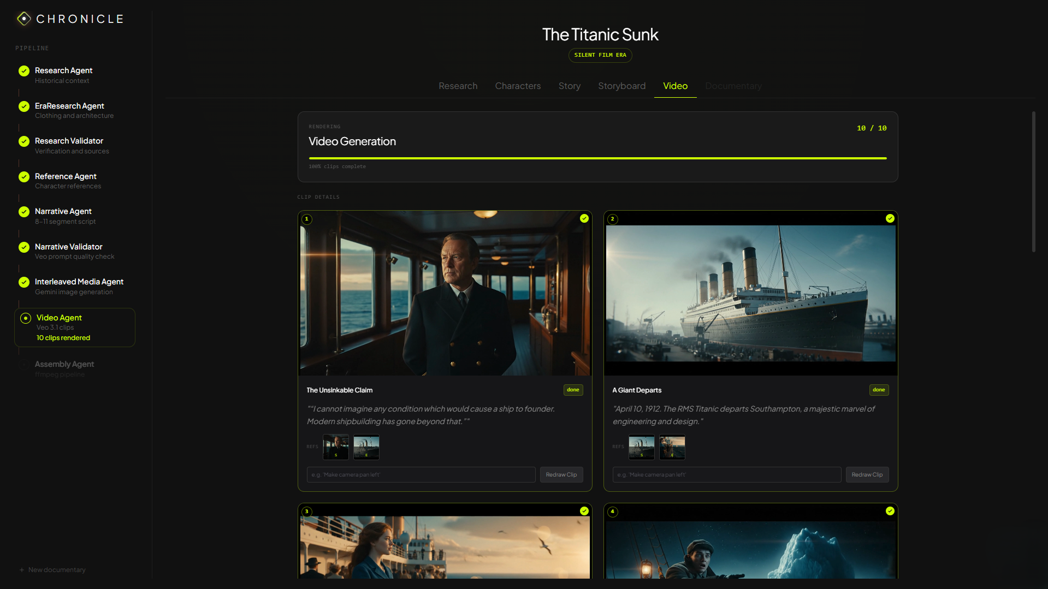
Task: Click the Silent Film Era badge
Action: [x=600, y=55]
